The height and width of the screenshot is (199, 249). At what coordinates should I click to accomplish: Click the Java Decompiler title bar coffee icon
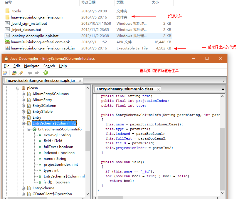6,58
